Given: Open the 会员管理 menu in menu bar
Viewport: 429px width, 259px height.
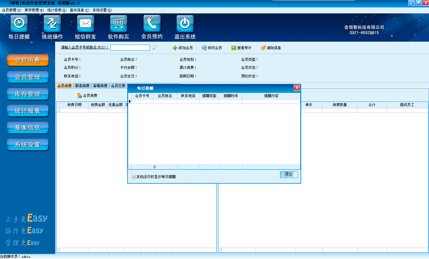Looking at the screenshot, I should [x=11, y=10].
